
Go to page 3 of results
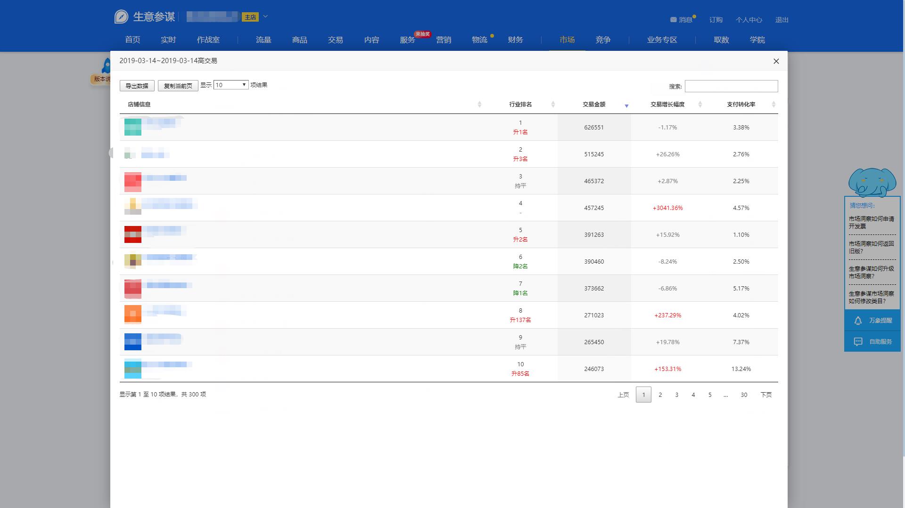coord(676,395)
